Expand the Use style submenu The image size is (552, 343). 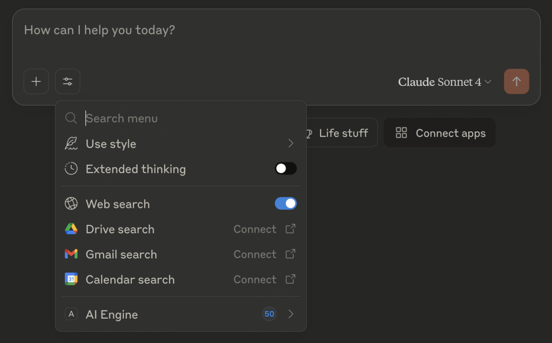290,143
